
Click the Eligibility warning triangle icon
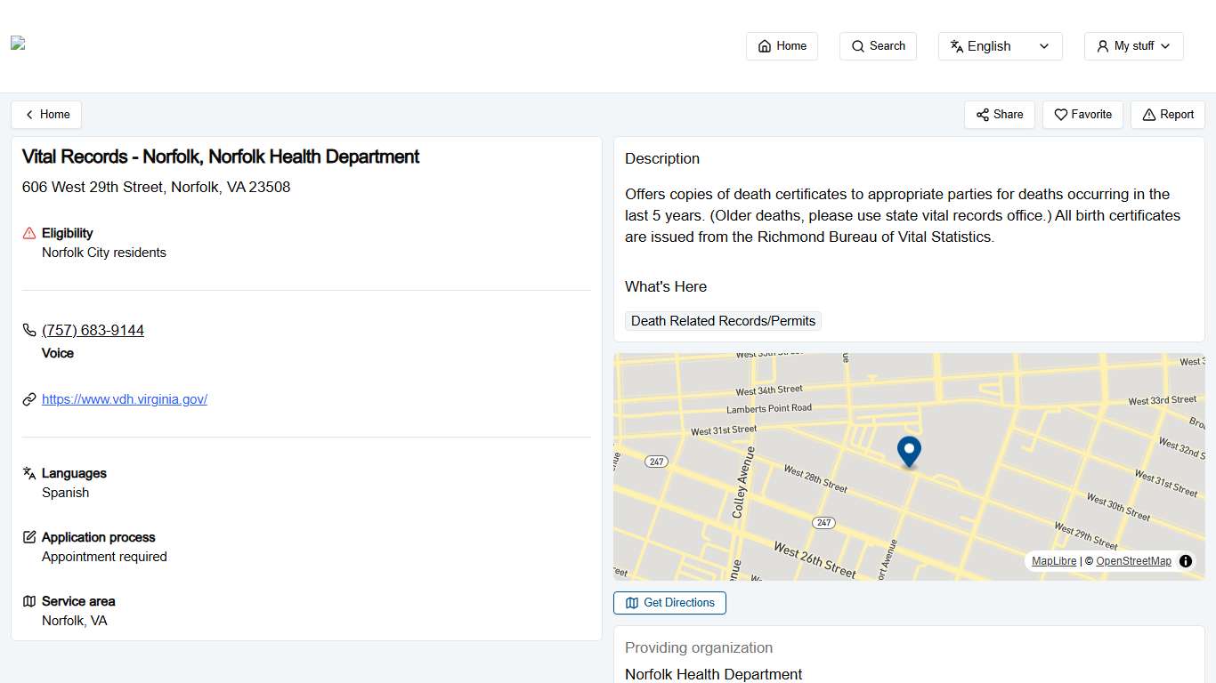click(x=28, y=232)
